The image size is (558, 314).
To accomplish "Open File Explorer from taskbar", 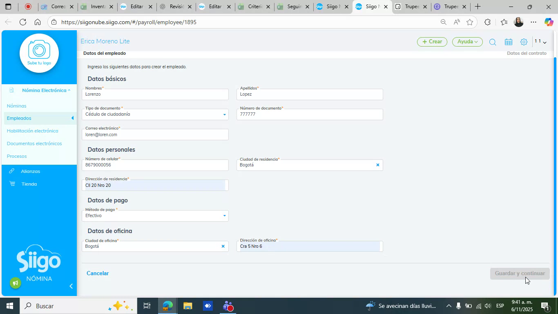I will [x=187, y=306].
